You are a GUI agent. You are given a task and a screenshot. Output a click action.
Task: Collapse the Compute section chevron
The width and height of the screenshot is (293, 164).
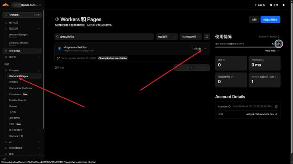39,70
